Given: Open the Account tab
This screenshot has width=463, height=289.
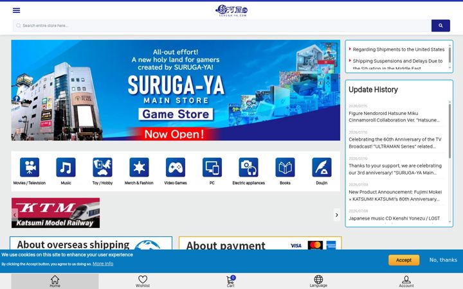Looking at the screenshot, I should pos(406,281).
